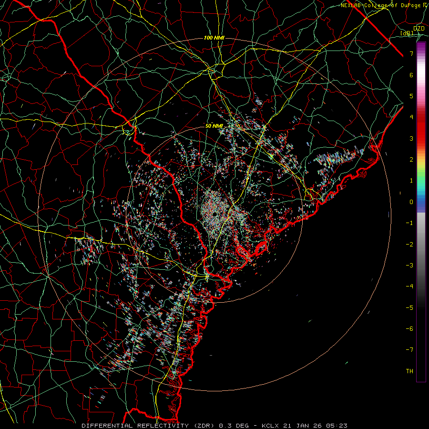The height and width of the screenshot is (429, 429).
Task: Click the -2 dB tick on the color scale
Action: (409, 244)
